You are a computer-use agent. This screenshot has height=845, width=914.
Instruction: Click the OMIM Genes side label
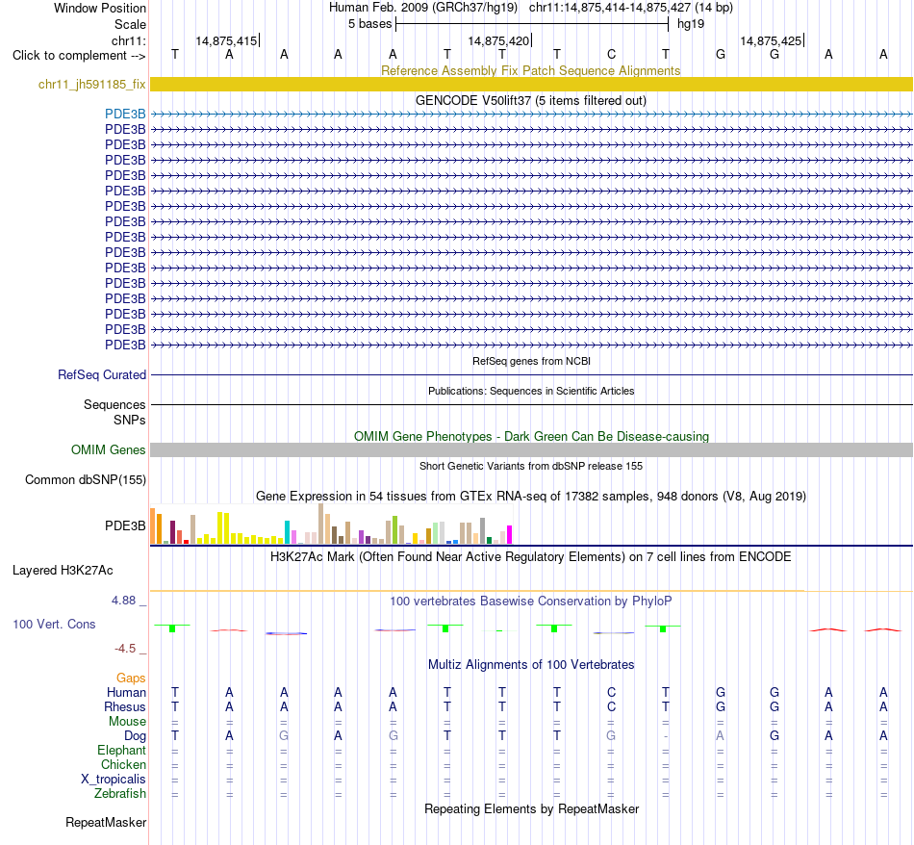click(109, 449)
